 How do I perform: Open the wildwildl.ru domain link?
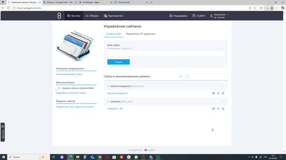tap(113, 108)
